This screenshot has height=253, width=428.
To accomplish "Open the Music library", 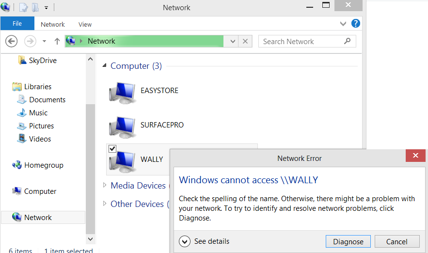I will click(38, 113).
